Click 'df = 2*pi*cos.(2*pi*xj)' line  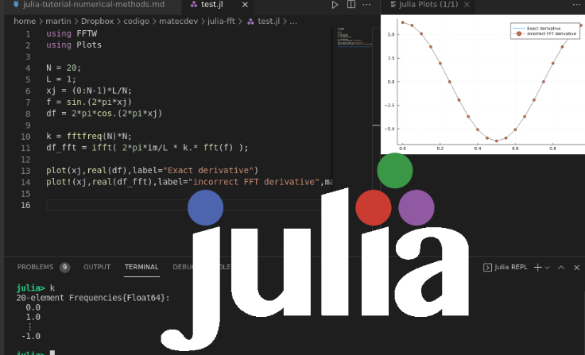[104, 114]
